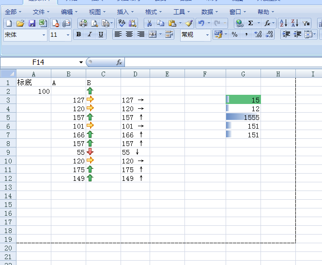Toggle Bold formatting
Viewport: 322px width, 265px height.
[x=78, y=34]
